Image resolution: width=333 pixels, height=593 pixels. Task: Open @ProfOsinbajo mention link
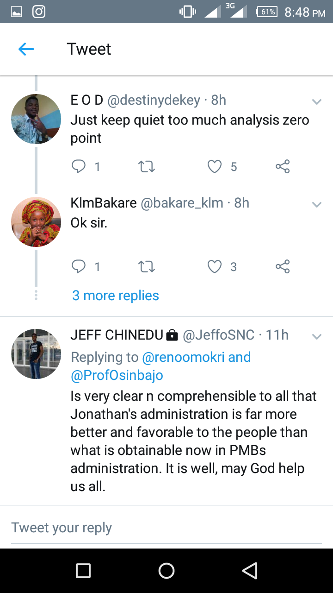(117, 375)
